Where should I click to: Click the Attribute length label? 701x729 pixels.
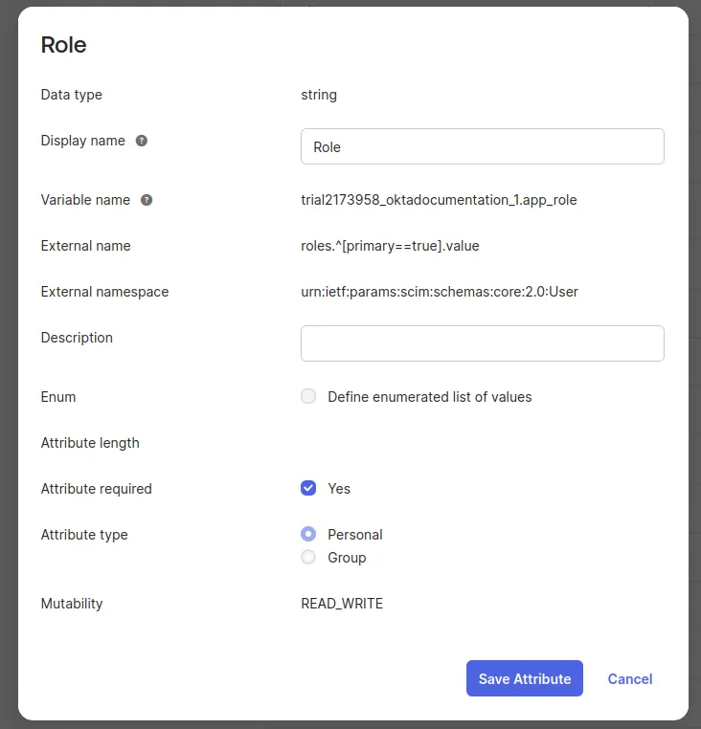tap(90, 443)
